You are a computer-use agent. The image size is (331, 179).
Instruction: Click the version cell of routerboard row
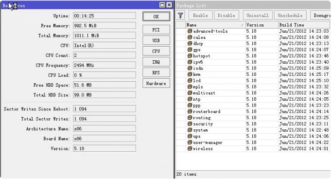point(262,111)
